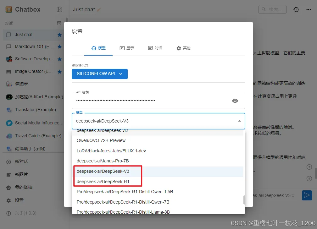Switch to the 显示 settings tab

[127, 48]
